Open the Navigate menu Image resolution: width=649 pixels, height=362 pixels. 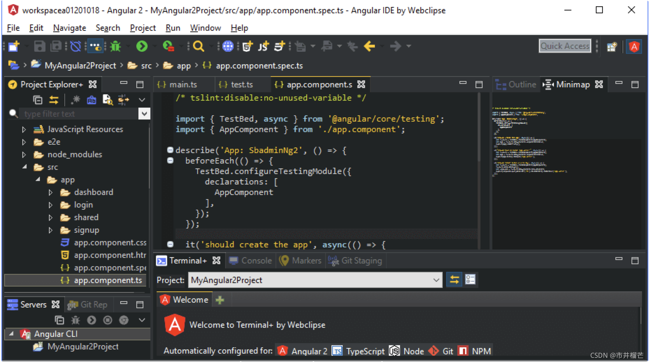70,28
